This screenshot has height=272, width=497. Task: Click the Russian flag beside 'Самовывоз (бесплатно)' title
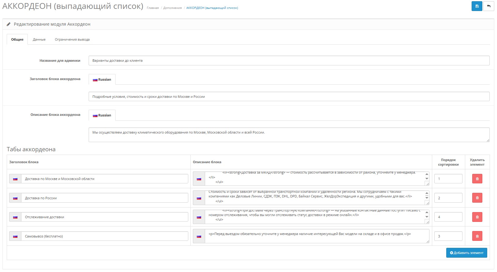tap(15, 236)
